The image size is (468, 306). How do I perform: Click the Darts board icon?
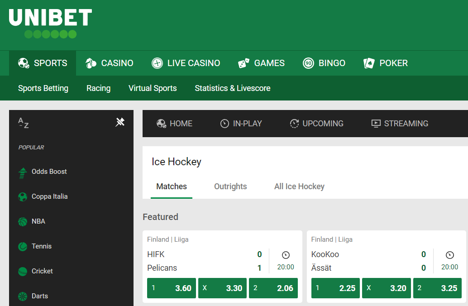tap(22, 296)
